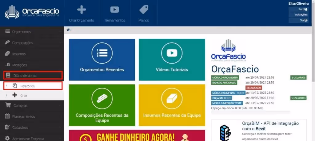Click the Elias Oliveira user name

point(298,3)
